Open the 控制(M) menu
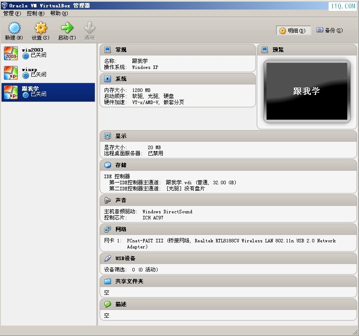This screenshot has width=359, height=336. [x=36, y=13]
